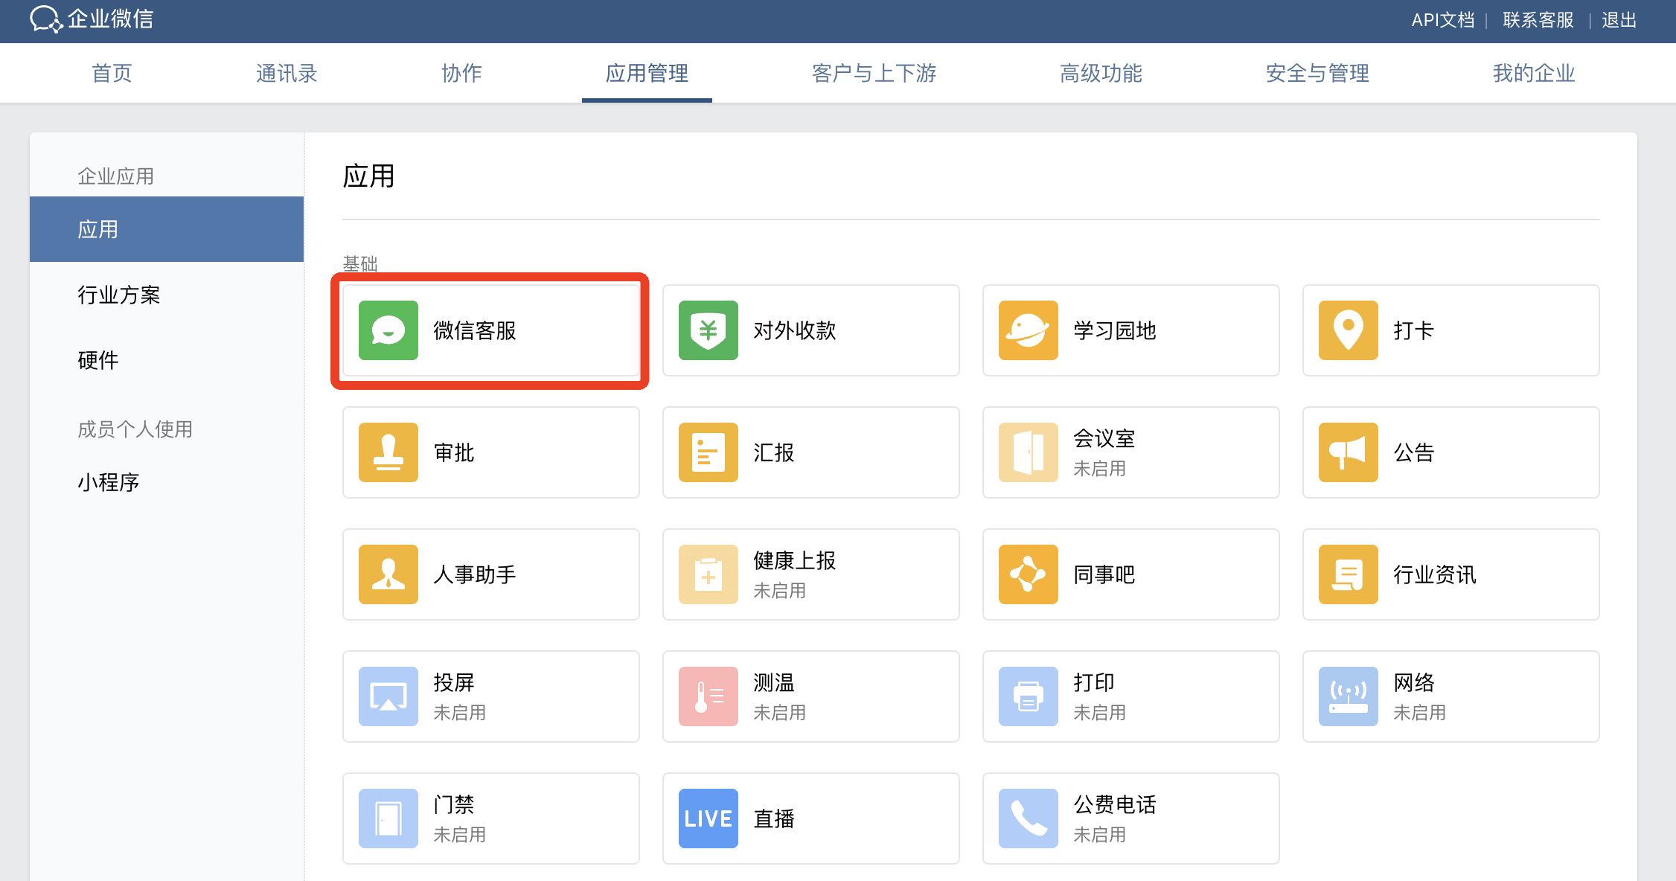Open the 客户与上下游 tab

[874, 73]
